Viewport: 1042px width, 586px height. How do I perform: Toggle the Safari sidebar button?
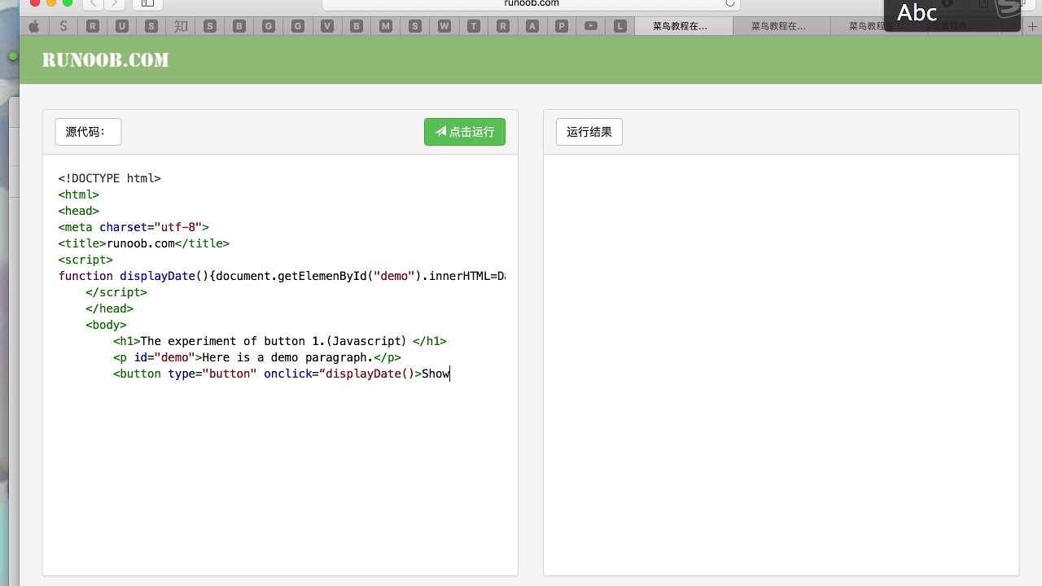coord(147,3)
